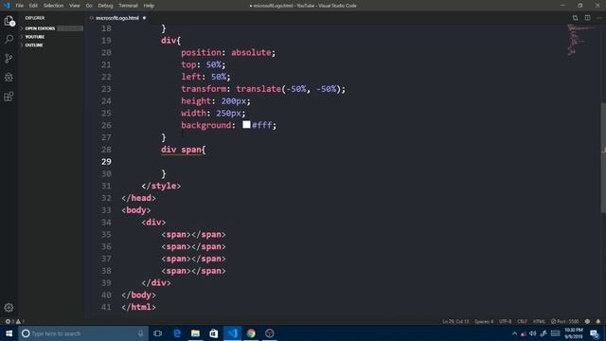Expand the OUTLINE section
Image resolution: width=606 pixels, height=341 pixels.
click(34, 45)
